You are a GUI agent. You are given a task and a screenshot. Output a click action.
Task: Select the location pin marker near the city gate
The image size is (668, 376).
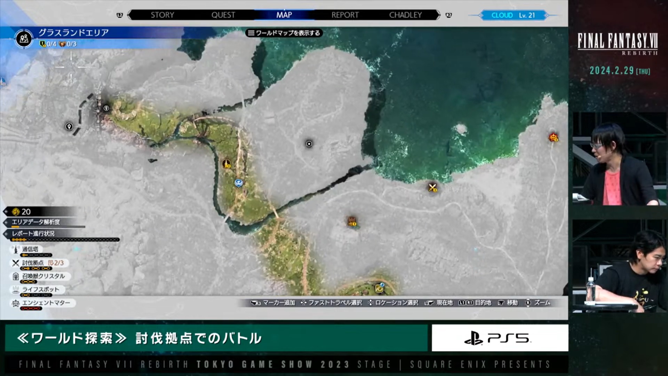[106, 108]
